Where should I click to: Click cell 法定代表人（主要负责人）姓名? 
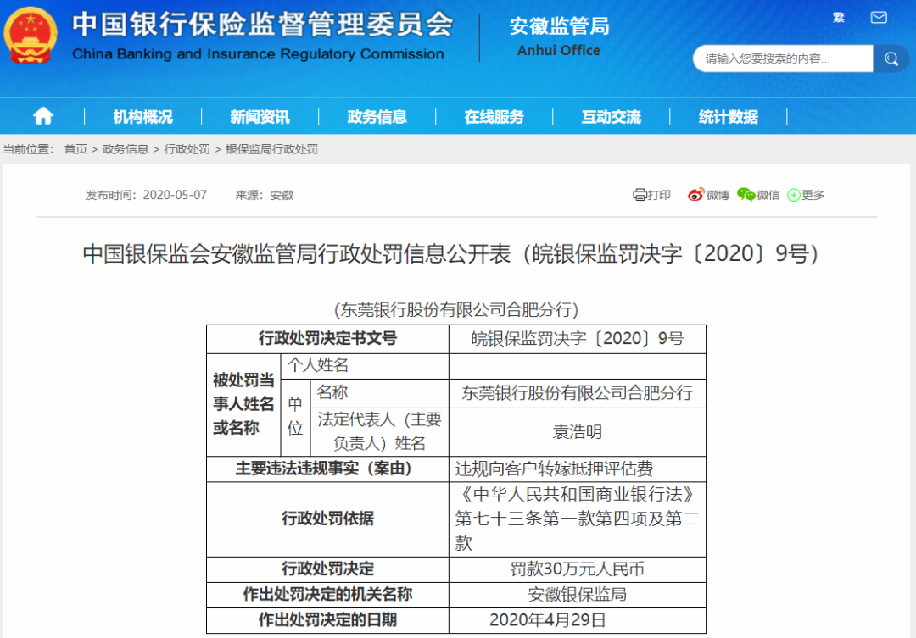click(x=380, y=431)
